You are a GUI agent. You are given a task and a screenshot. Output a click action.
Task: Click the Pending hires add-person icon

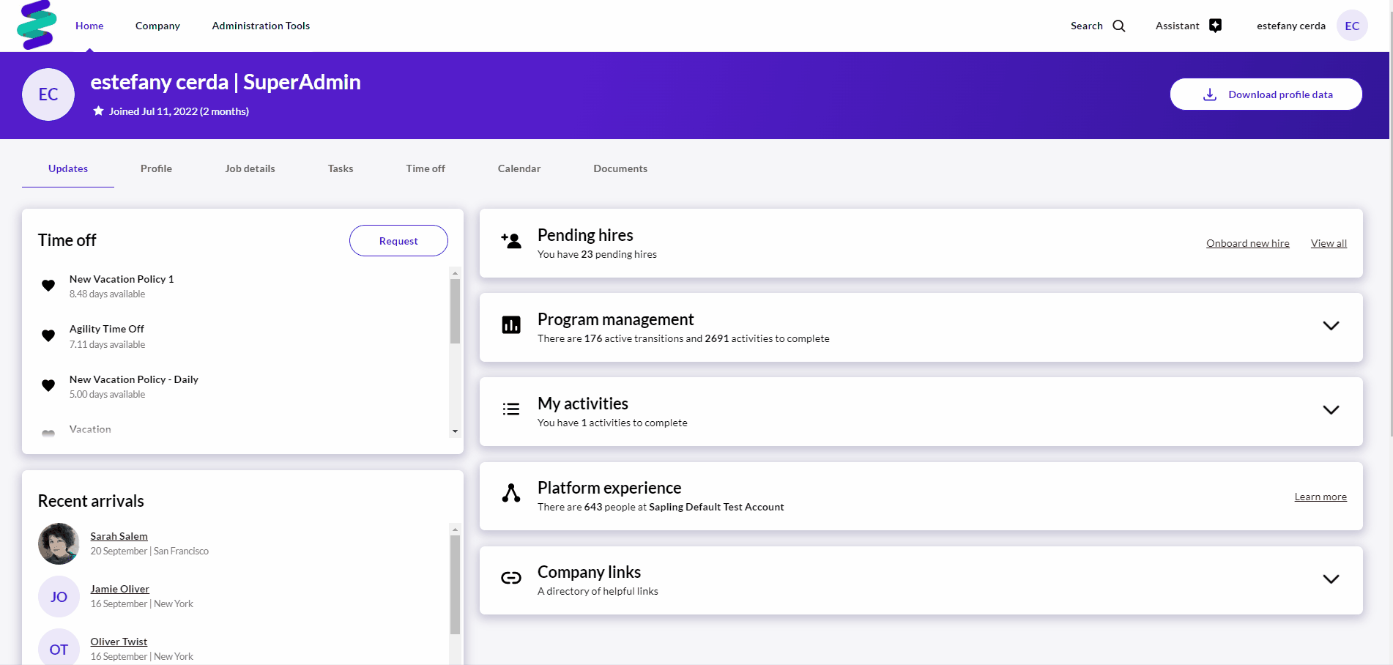click(510, 241)
